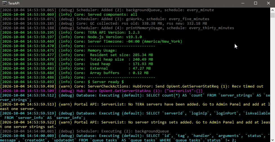Click 'Server Timezone: -04:00 (America/New_York)' line
Image resolution: width=275 pixels, height=142 pixels.
coord(91,42)
